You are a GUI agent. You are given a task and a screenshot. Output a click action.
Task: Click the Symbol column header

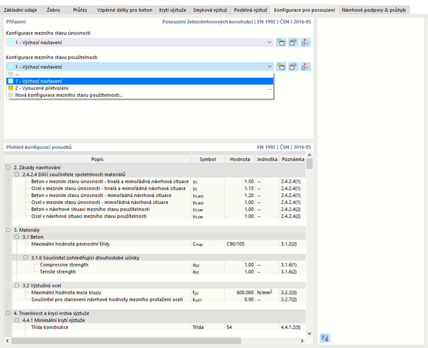[x=208, y=159]
